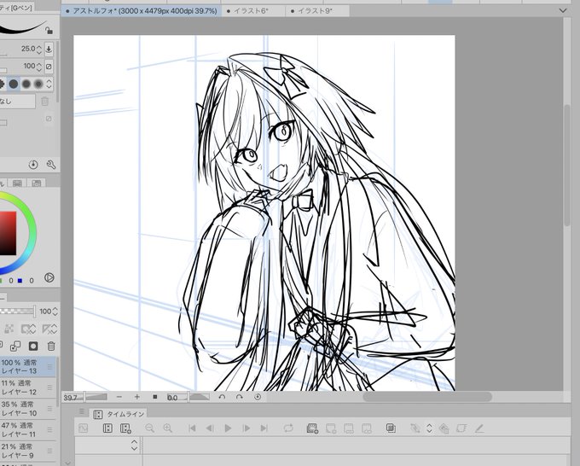Viewport: 580px width, 466px height.
Task: Open the なし dropdown in tool property
Action: tap(17, 101)
